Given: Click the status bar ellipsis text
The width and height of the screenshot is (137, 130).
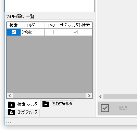Looking at the screenshot, I should 8,122.
